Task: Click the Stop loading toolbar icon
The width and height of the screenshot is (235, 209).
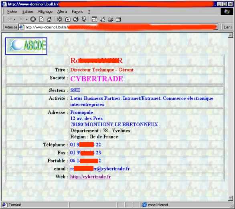Action: click(33, 19)
